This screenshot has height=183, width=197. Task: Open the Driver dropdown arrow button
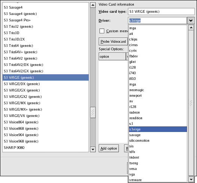(191, 20)
